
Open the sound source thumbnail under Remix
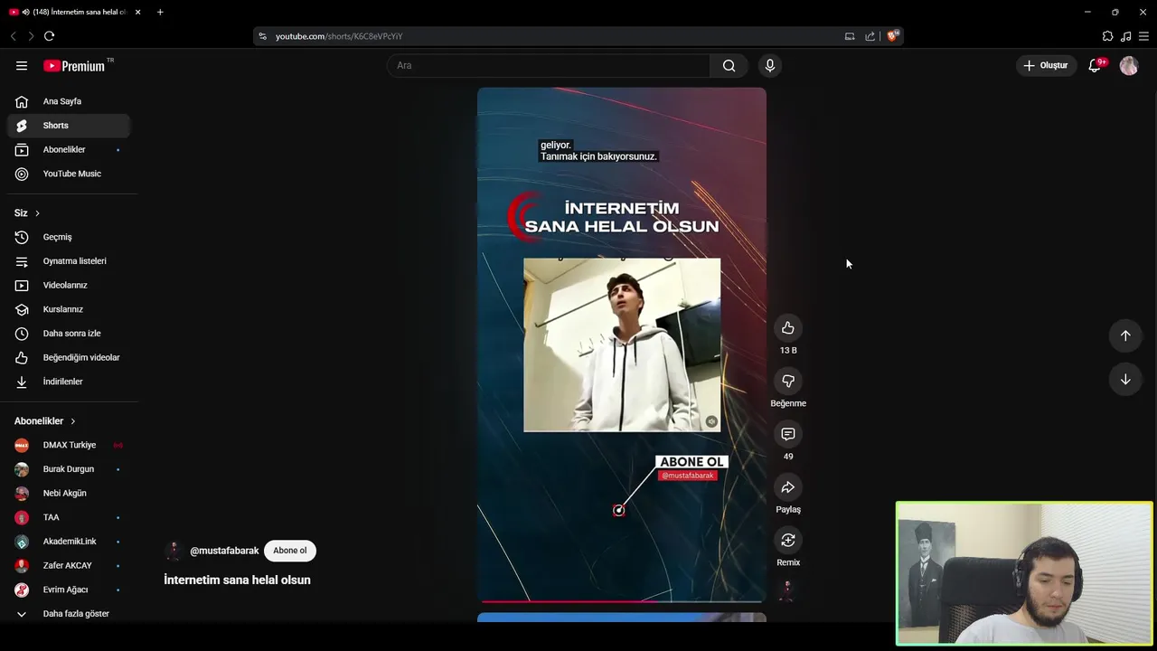click(786, 591)
